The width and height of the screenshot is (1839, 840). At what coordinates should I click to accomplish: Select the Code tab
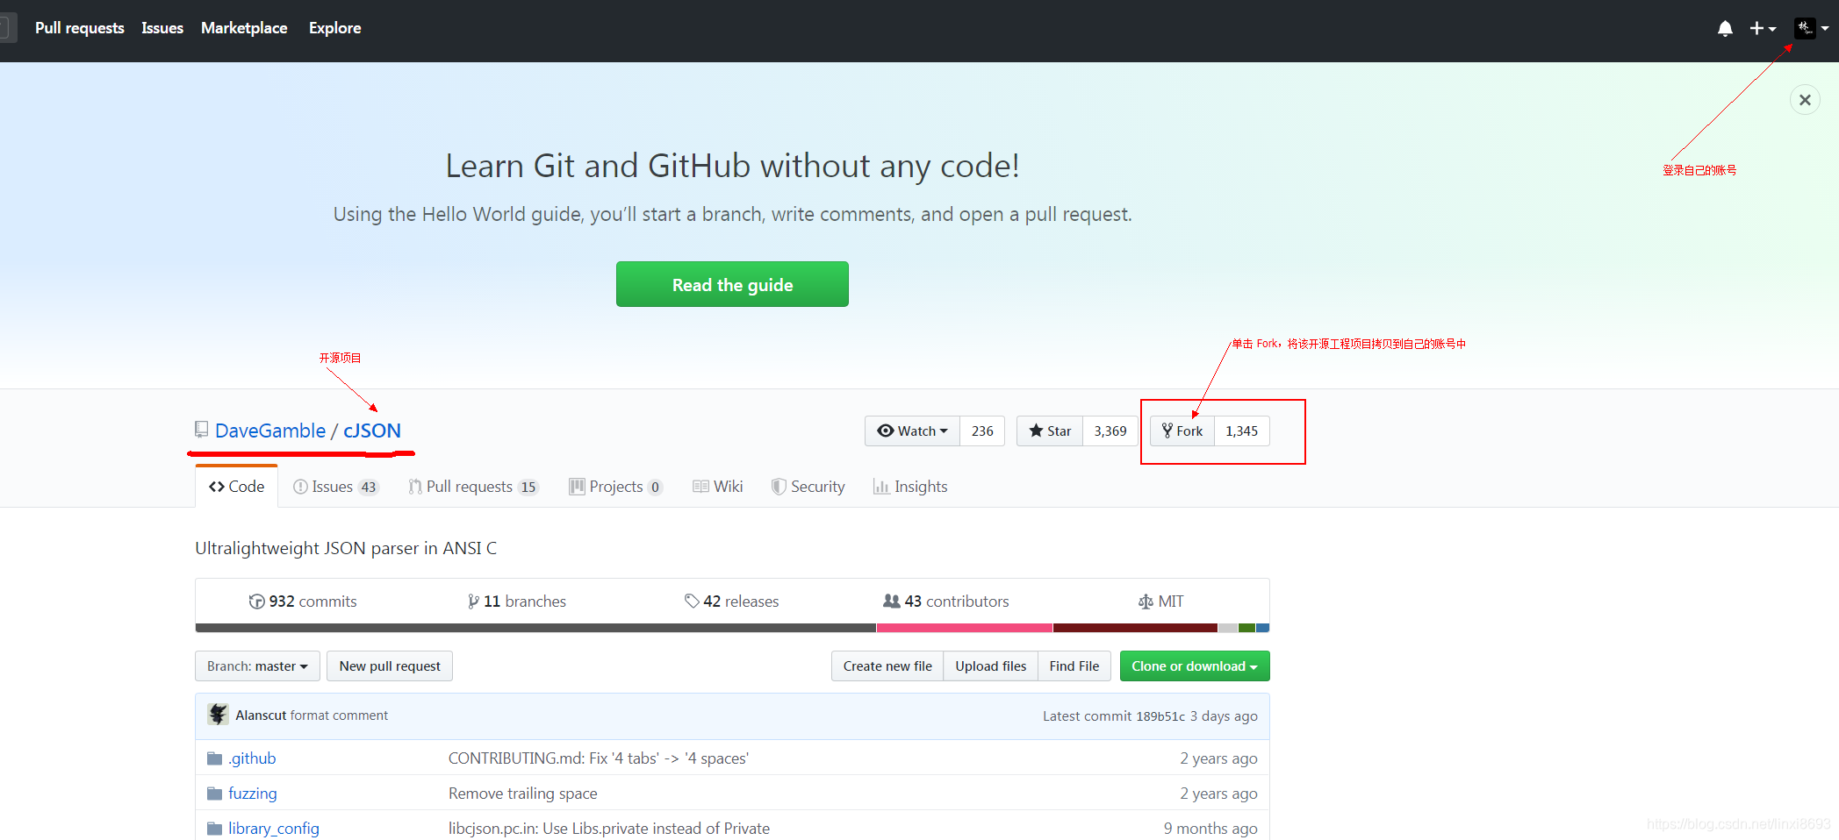236,486
